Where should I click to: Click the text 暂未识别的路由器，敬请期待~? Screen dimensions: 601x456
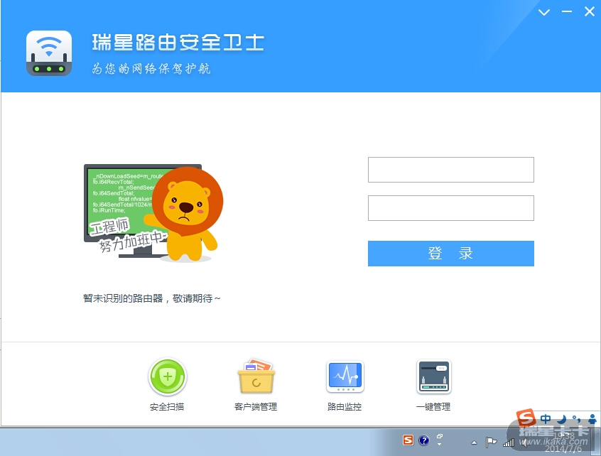152,298
